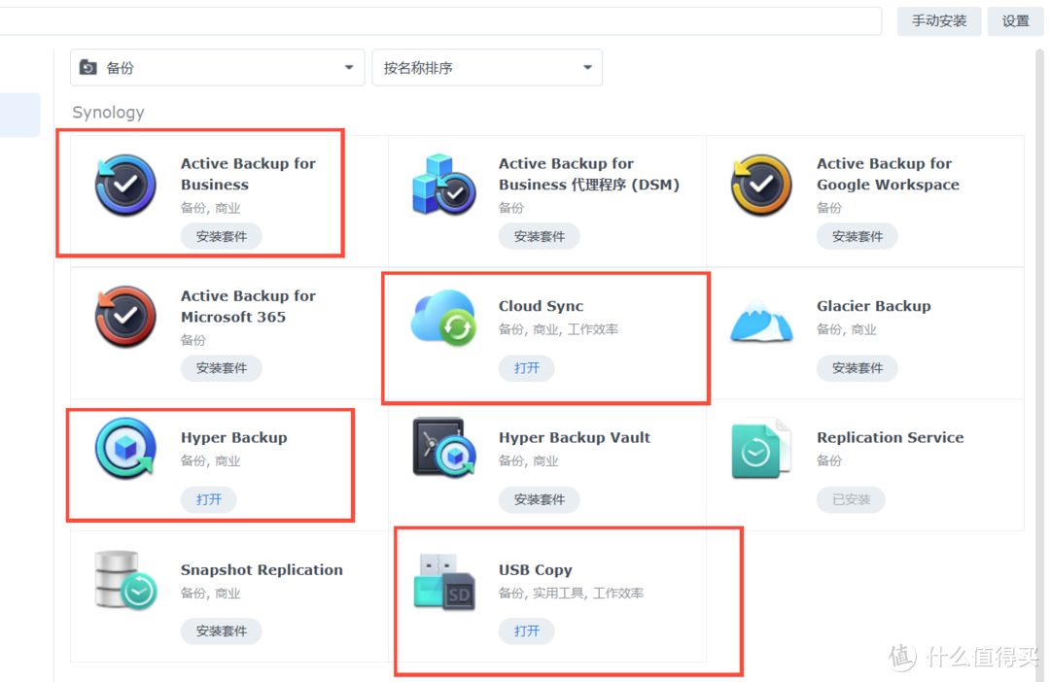Install Active Backup for Business DSM agent
The width and height of the screenshot is (1050, 682).
point(539,236)
